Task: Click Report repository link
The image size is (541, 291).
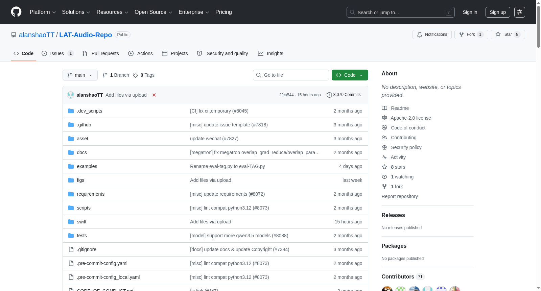Action: click(400, 196)
